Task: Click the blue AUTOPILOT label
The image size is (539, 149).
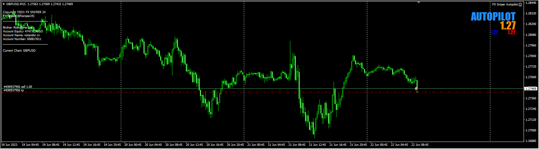Action: (x=493, y=17)
